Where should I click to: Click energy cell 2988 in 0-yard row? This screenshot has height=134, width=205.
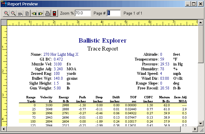point(65,105)
